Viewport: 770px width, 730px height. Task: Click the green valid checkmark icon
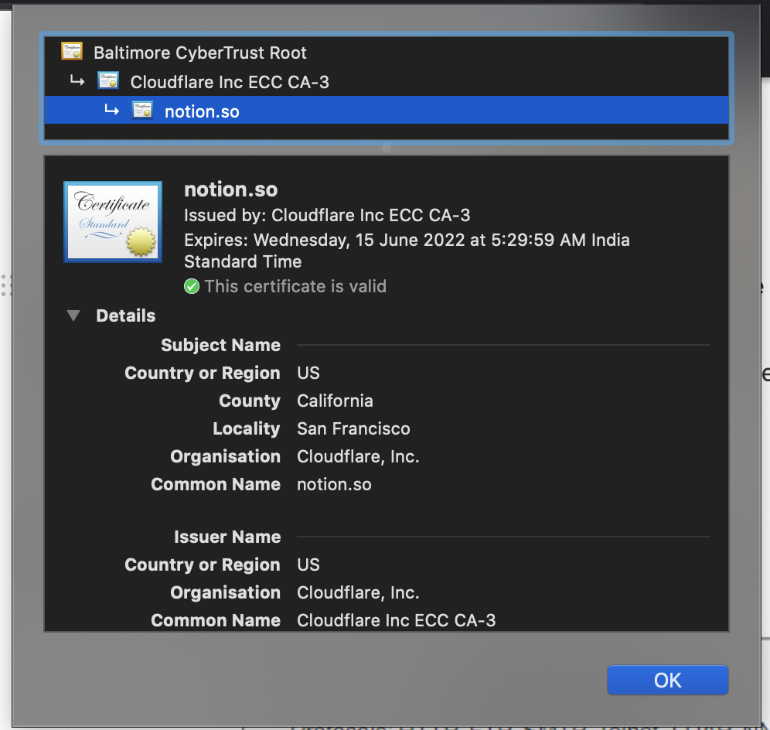pos(192,286)
